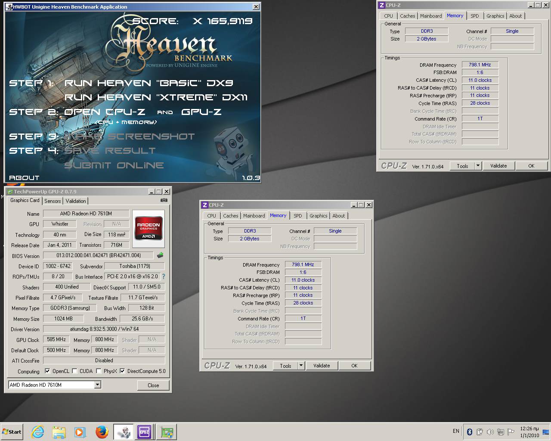This screenshot has height=441, width=551.
Task: Toggle the PhysX checkbox in GPU-Z
Action: point(99,371)
